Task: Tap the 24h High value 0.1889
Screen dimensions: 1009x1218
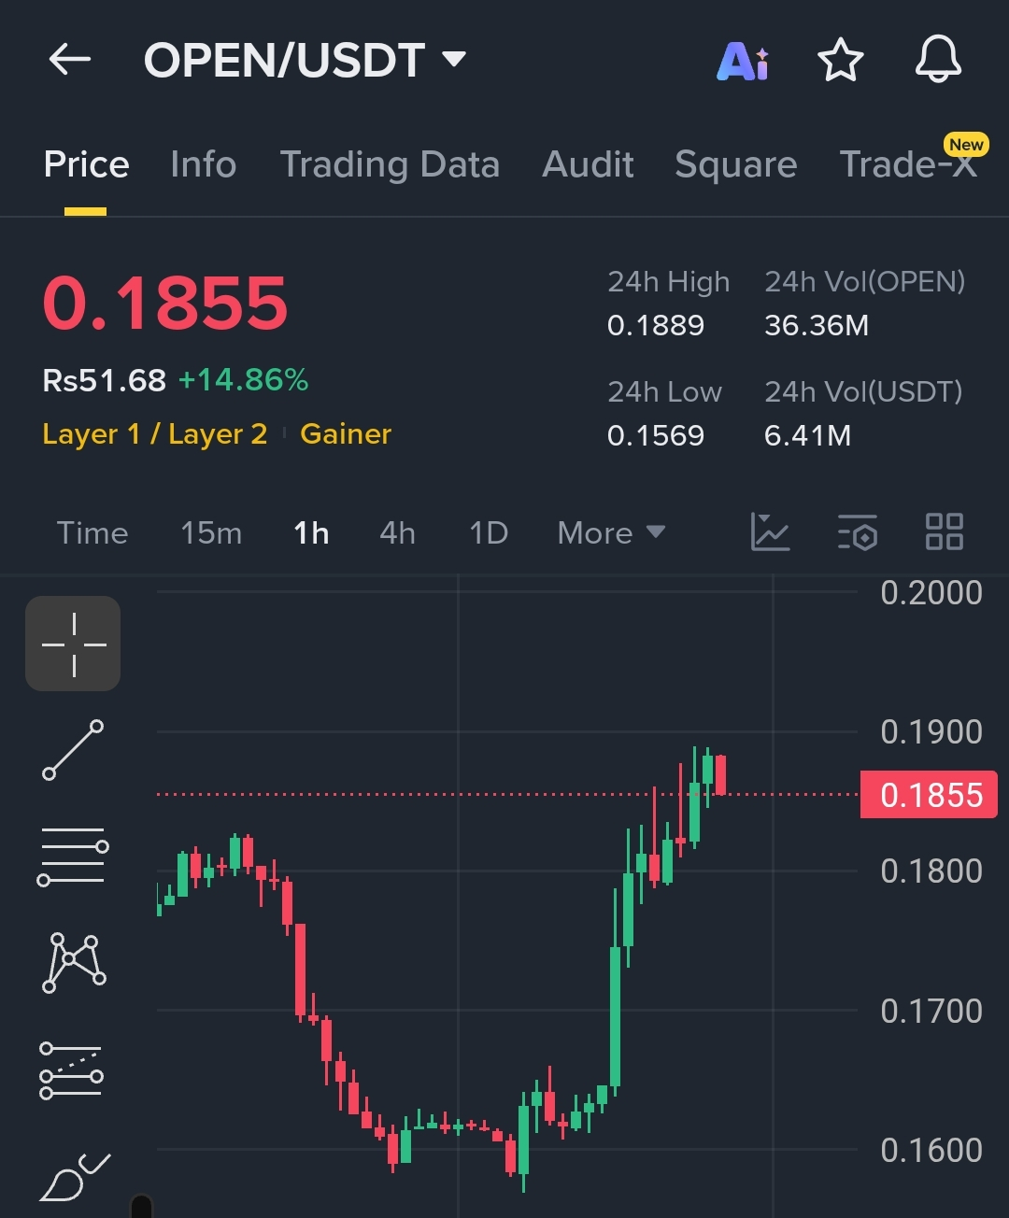Action: (656, 326)
